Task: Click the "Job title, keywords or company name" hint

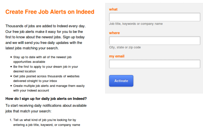Action: (136, 24)
